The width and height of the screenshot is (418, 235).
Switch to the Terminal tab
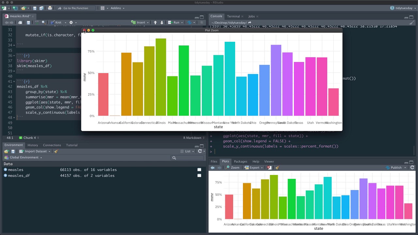point(233,16)
